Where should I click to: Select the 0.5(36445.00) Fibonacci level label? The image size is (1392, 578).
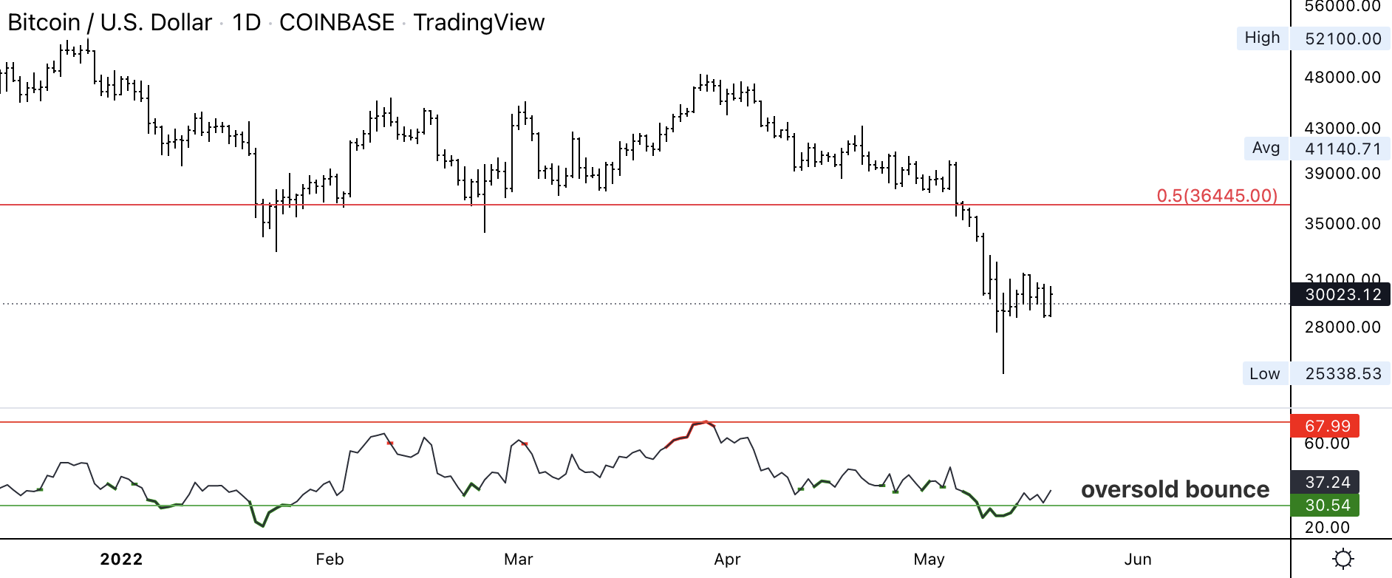(x=1217, y=196)
